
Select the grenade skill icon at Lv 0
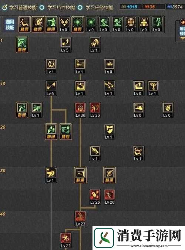click(x=168, y=110)
